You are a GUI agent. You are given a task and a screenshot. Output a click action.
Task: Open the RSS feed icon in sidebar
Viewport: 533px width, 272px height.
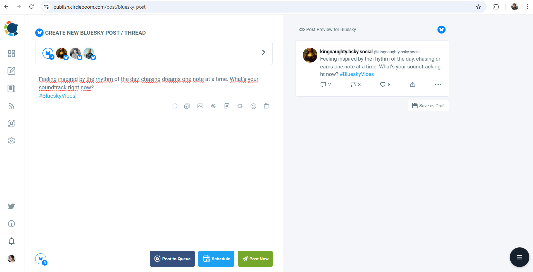point(11,106)
